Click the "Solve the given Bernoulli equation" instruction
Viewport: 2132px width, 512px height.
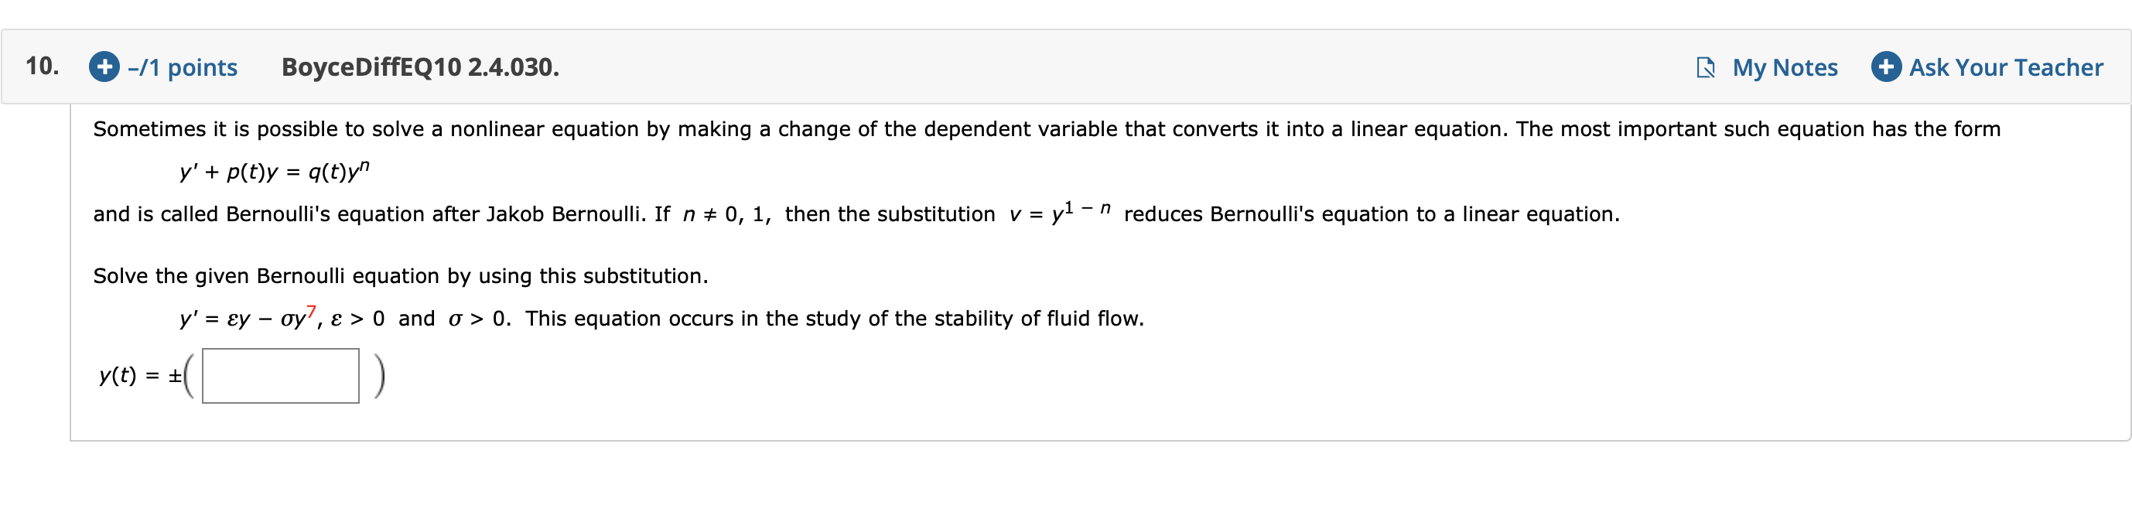click(401, 275)
